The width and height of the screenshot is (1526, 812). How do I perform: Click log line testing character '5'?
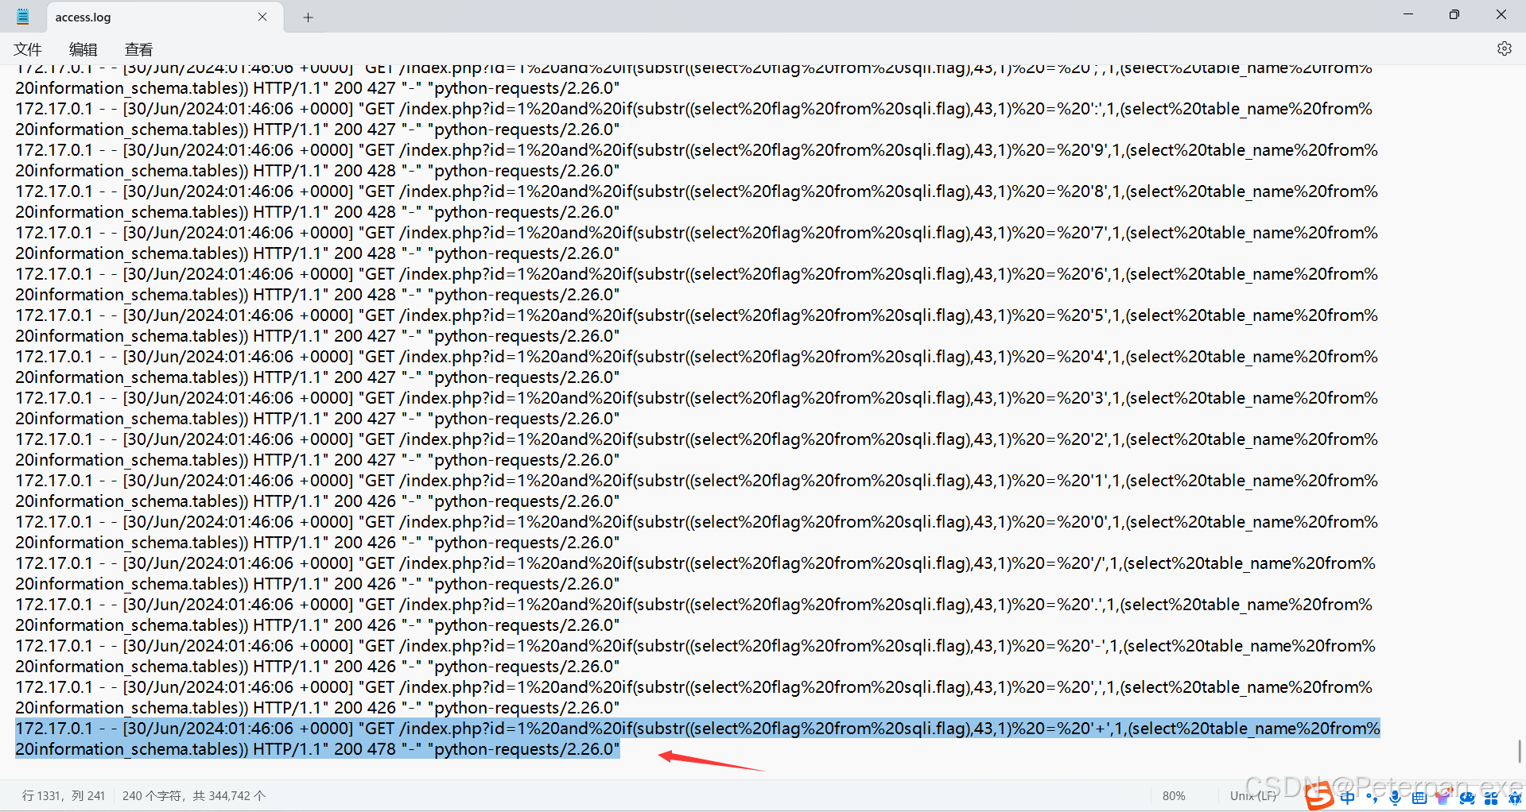point(697,325)
